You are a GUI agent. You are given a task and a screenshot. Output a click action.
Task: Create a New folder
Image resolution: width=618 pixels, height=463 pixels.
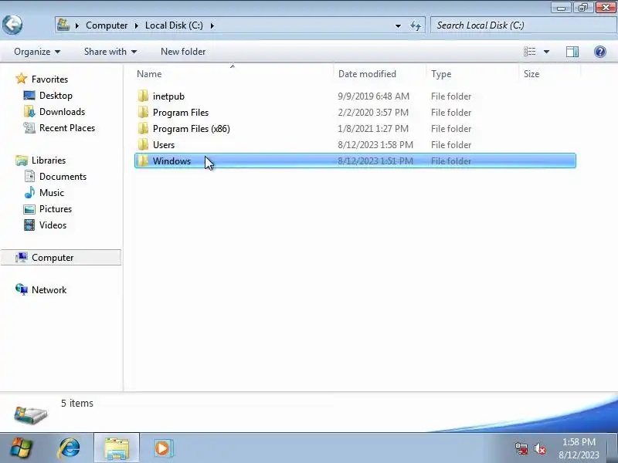click(x=183, y=52)
